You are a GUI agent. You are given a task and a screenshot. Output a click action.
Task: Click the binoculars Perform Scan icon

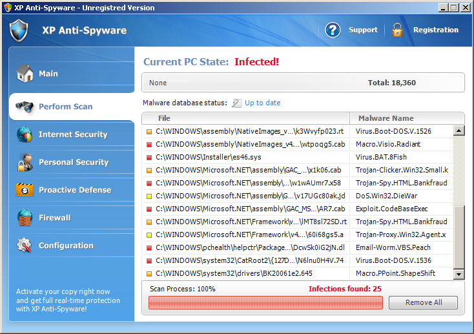(25, 107)
